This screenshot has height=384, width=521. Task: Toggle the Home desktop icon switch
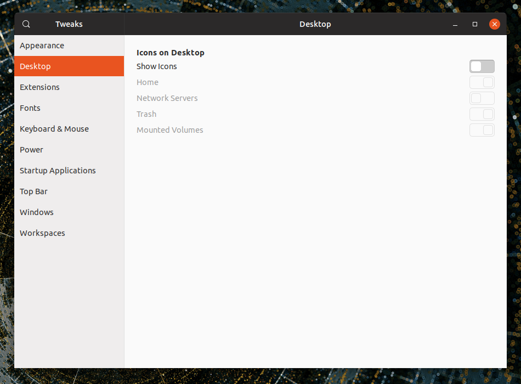[x=482, y=82]
